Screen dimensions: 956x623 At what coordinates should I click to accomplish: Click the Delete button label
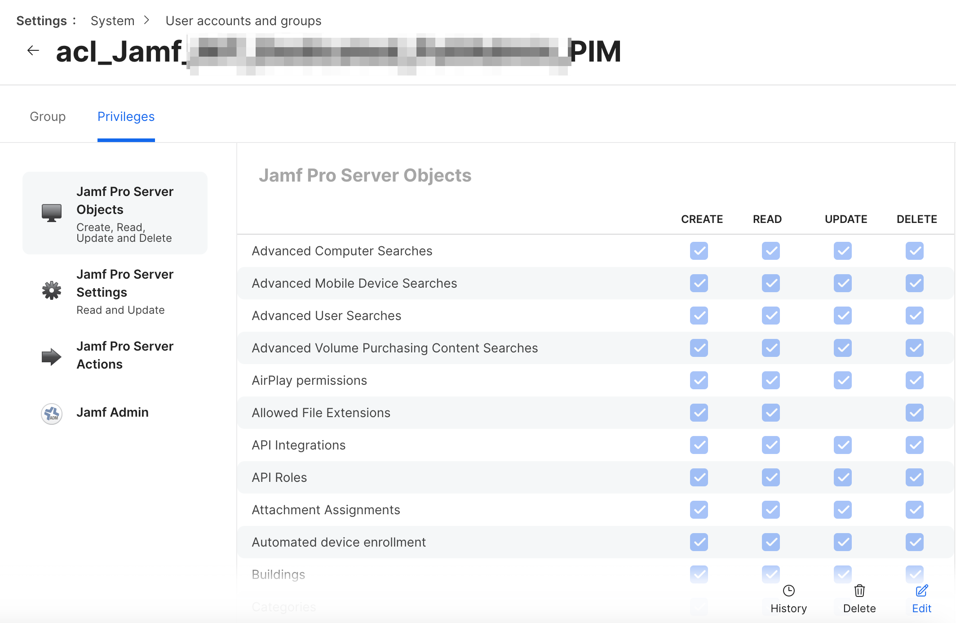(x=859, y=608)
